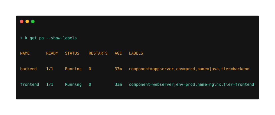The image size is (275, 115).
Task: Click the READY column header
Action: pyautogui.click(x=52, y=53)
